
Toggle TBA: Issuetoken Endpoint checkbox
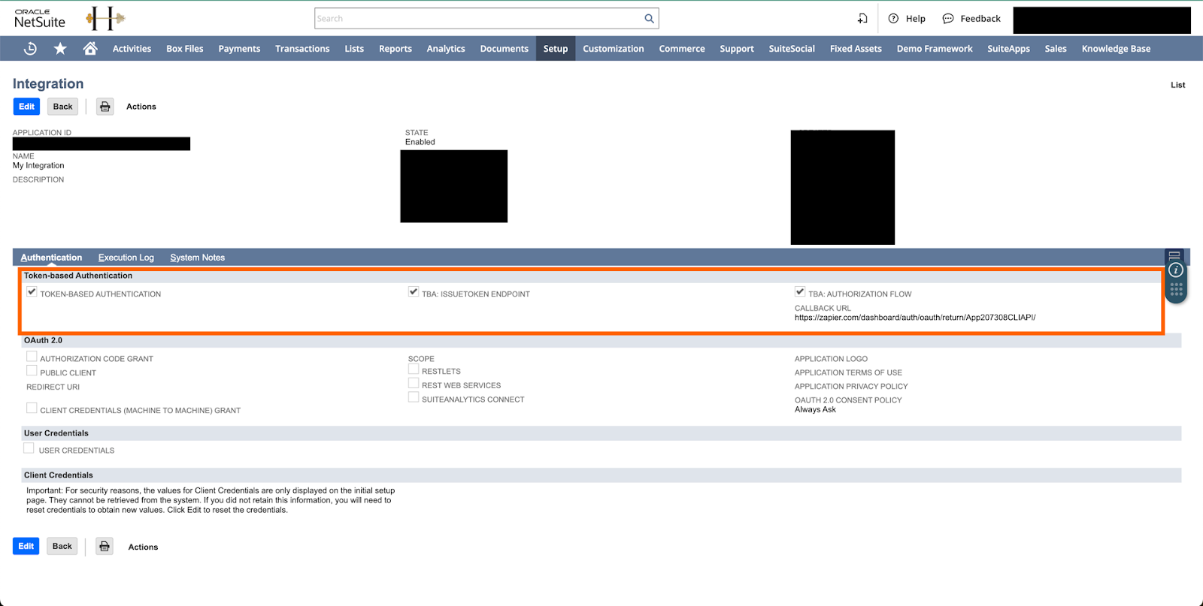click(414, 292)
